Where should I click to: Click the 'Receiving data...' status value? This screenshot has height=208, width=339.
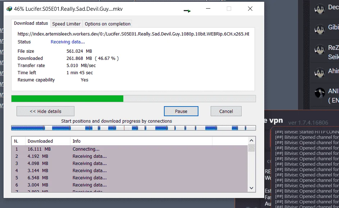[68, 42]
